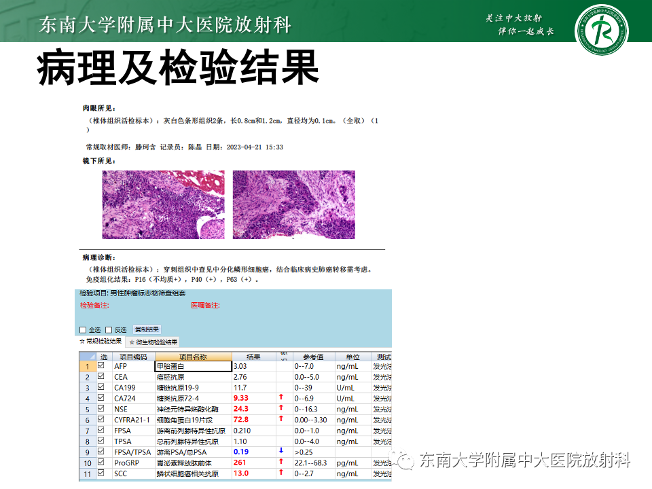Click the red result value 24.3
Screen dimensions: 652x489
click(240, 409)
